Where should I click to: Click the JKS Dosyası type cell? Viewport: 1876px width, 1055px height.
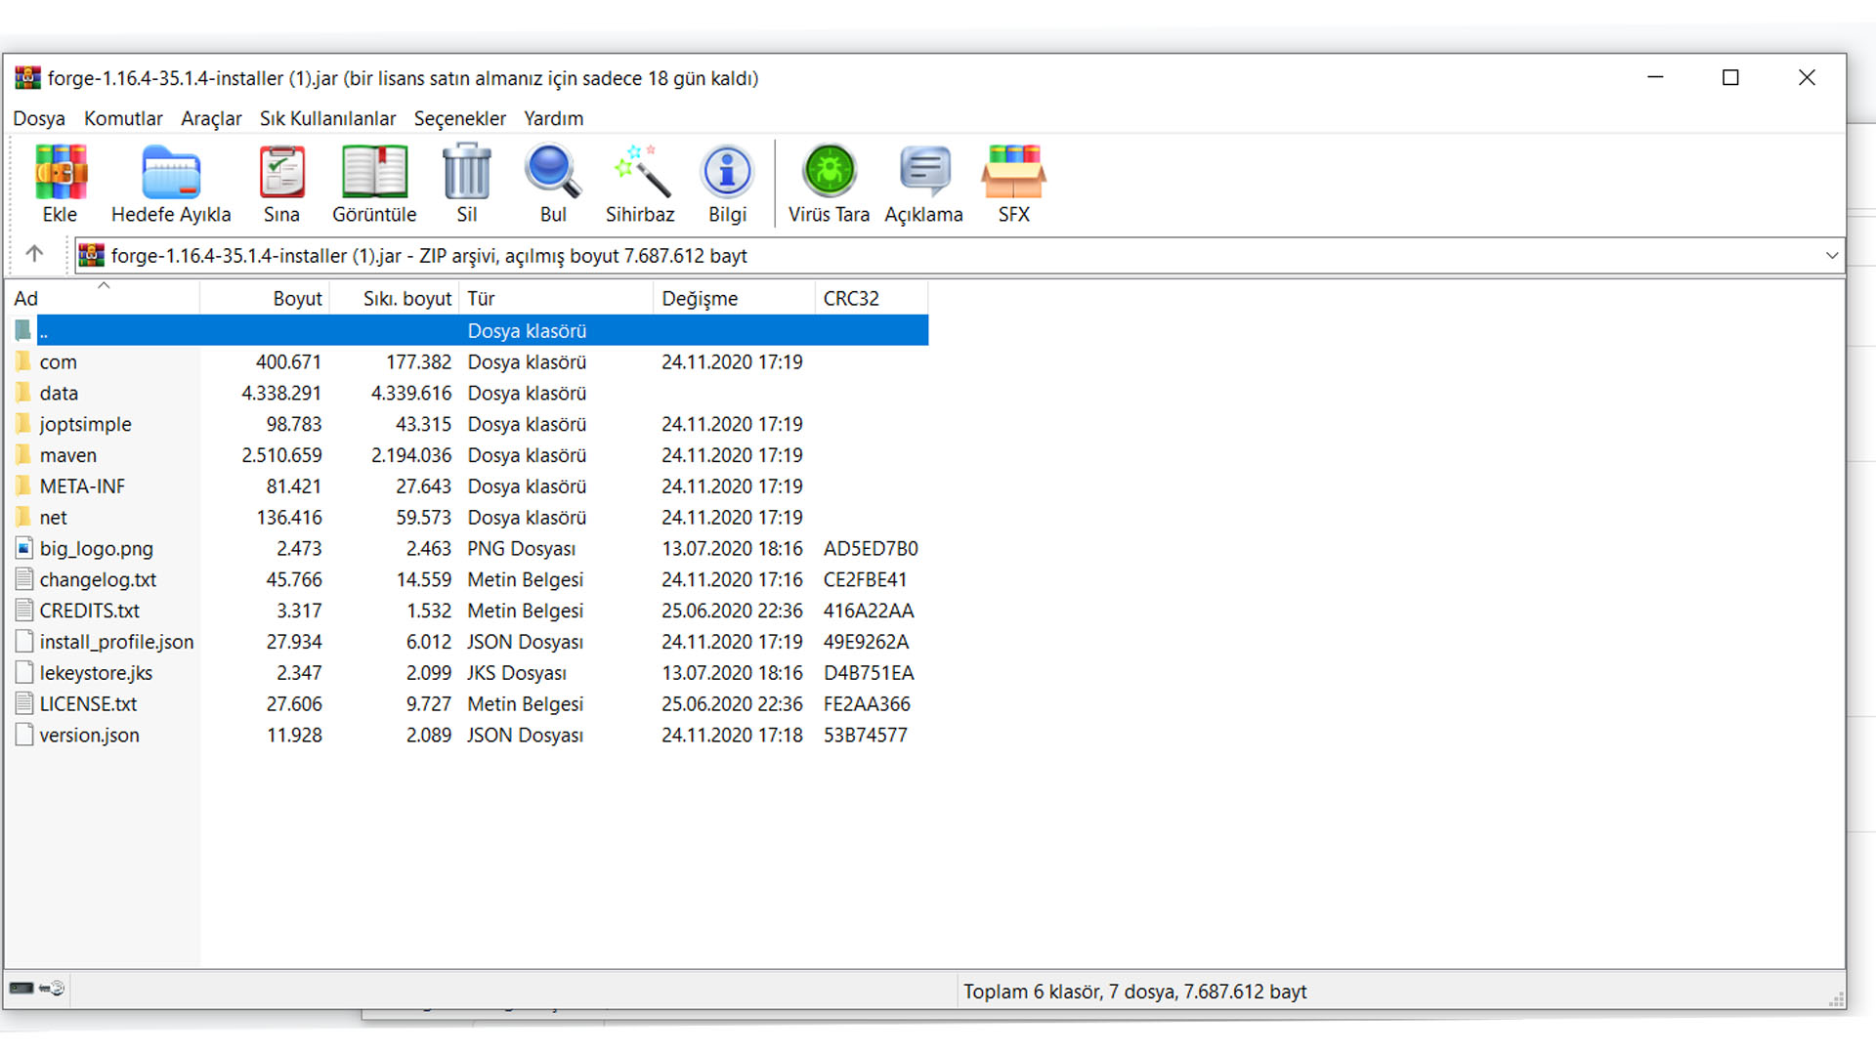(x=517, y=673)
